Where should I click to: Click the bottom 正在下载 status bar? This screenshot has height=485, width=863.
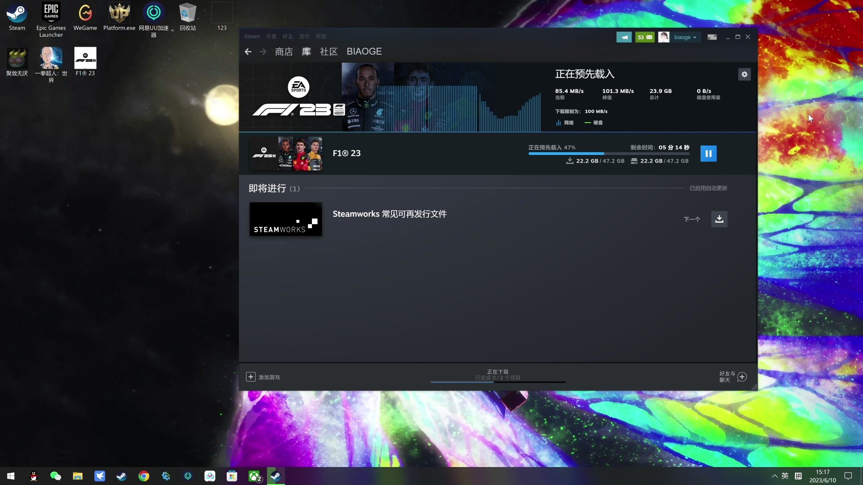coord(498,376)
